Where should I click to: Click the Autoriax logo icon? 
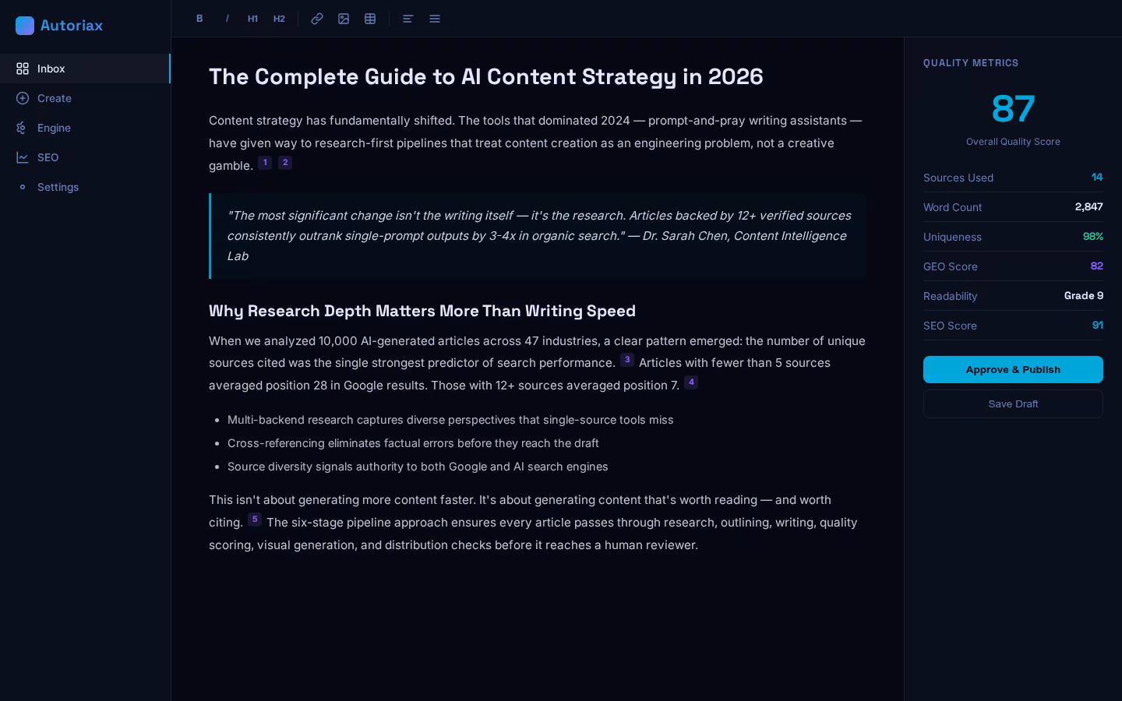[25, 26]
